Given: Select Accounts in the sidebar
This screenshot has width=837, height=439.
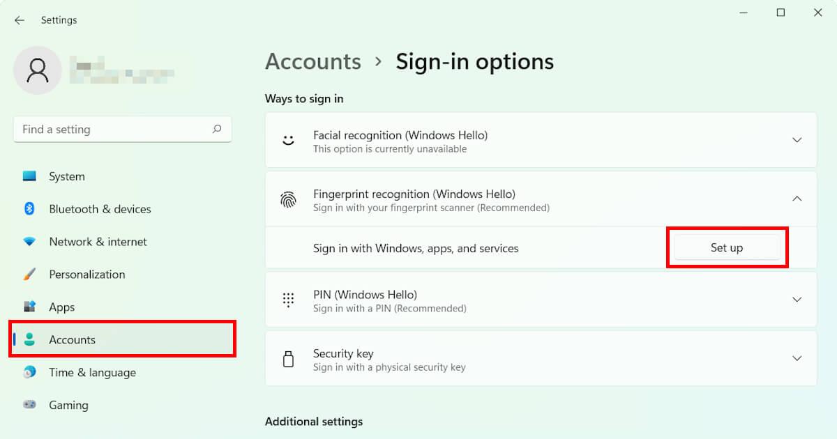Looking at the screenshot, I should pyautogui.click(x=72, y=339).
